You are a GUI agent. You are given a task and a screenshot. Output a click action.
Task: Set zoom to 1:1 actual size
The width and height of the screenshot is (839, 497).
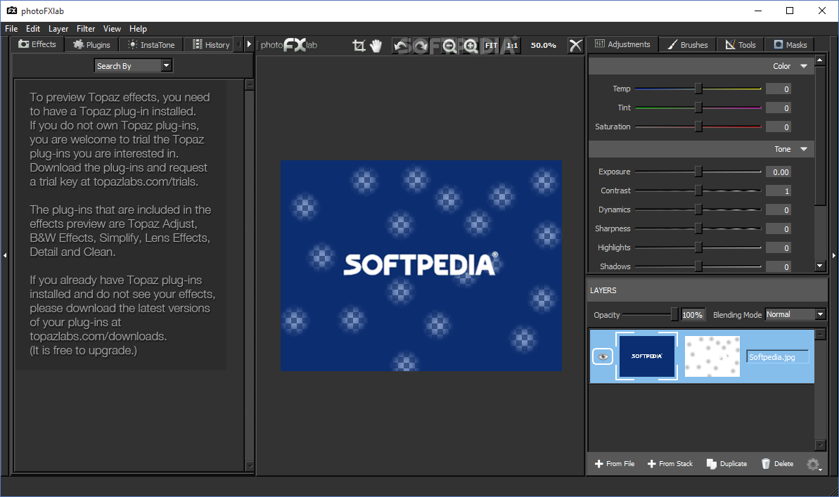[512, 46]
